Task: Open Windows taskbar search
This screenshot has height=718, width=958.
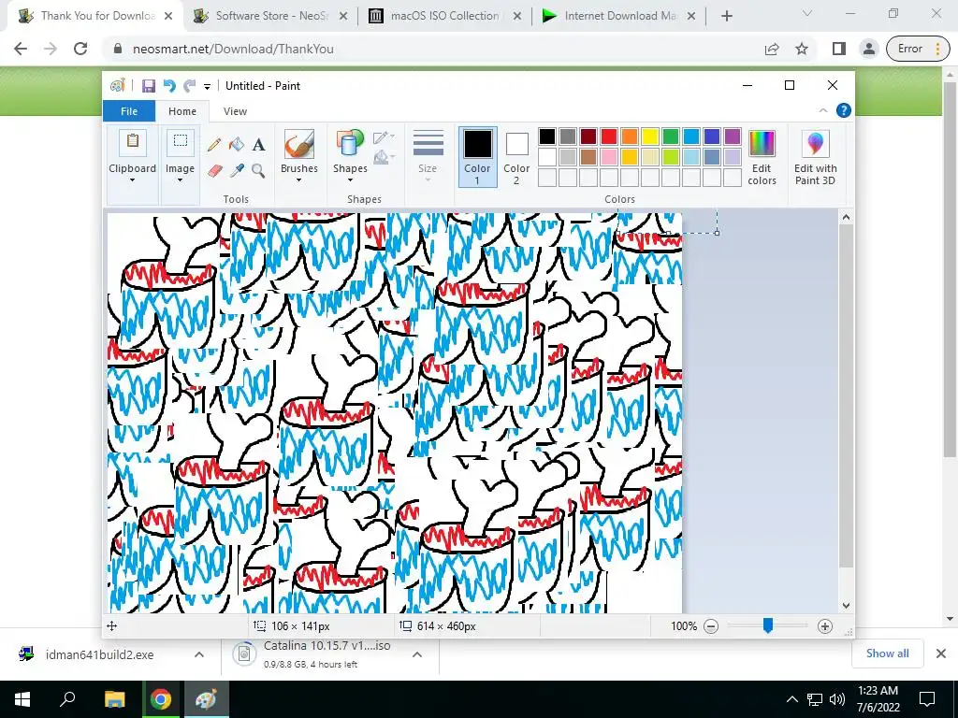Action: [67, 699]
